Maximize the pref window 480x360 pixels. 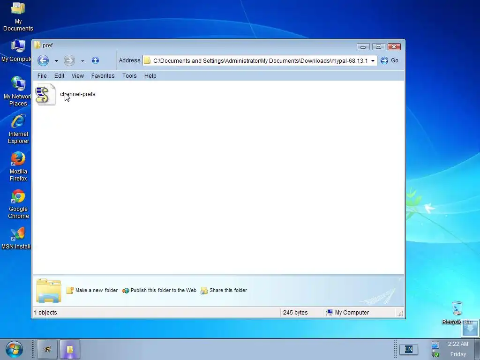pyautogui.click(x=378, y=46)
